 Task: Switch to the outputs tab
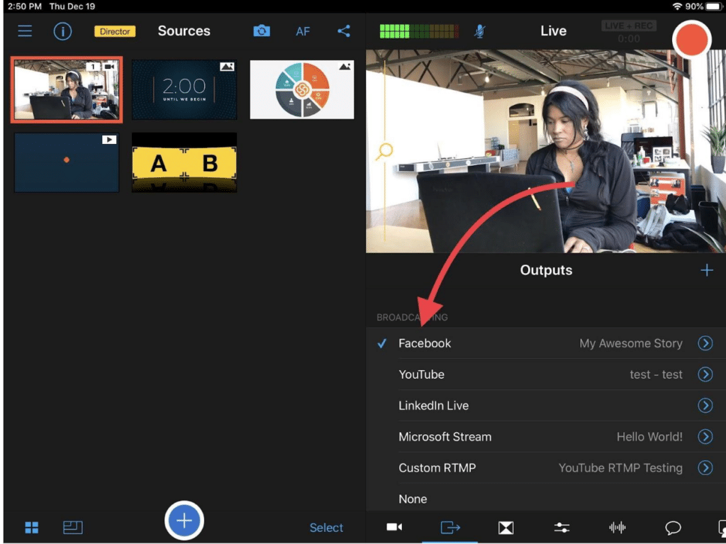pyautogui.click(x=450, y=527)
